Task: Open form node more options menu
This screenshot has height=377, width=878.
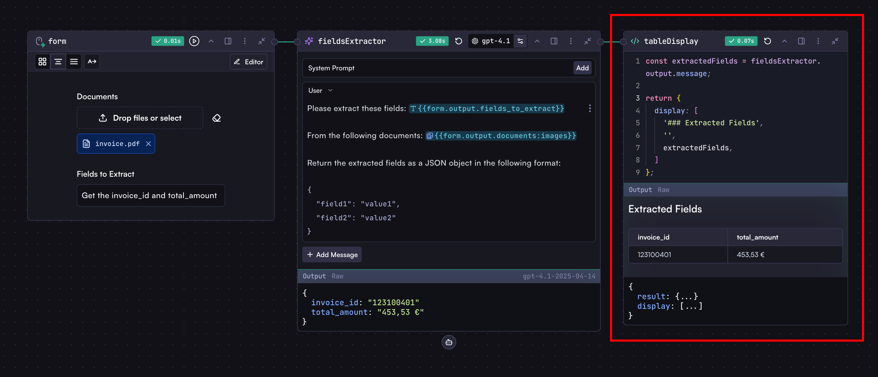Action: pos(245,41)
